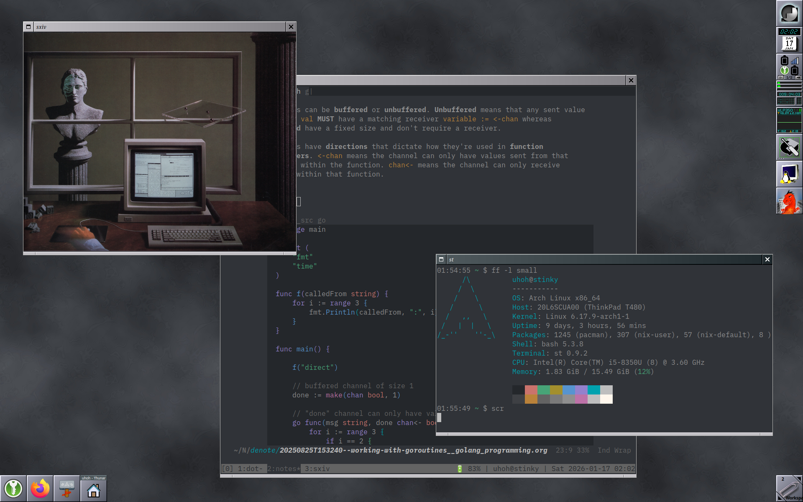The height and width of the screenshot is (502, 803).
Task: Open the sxiv window menu button
Action: [28, 27]
